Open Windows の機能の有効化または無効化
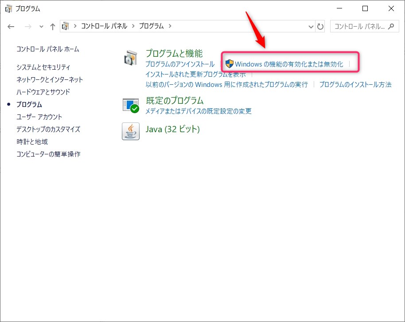The height and width of the screenshot is (322, 405). coord(289,64)
